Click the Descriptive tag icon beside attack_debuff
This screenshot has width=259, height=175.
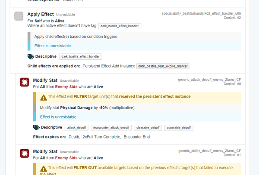(36, 128)
